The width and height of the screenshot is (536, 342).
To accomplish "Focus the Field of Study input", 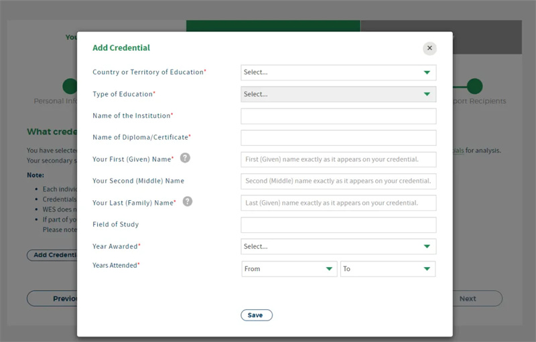I will [338, 225].
